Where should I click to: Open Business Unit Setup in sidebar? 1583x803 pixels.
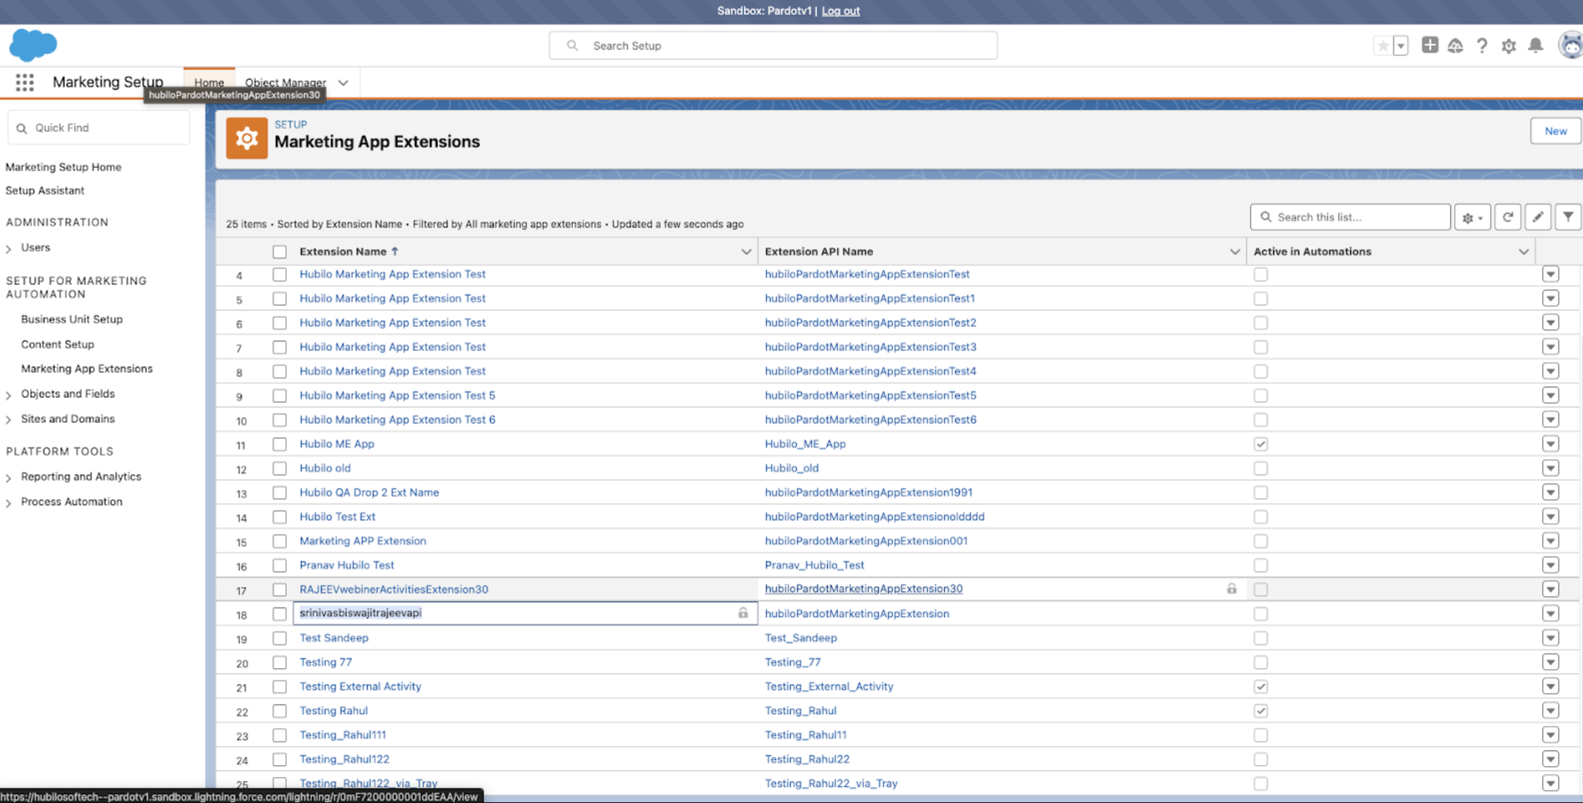[72, 319]
